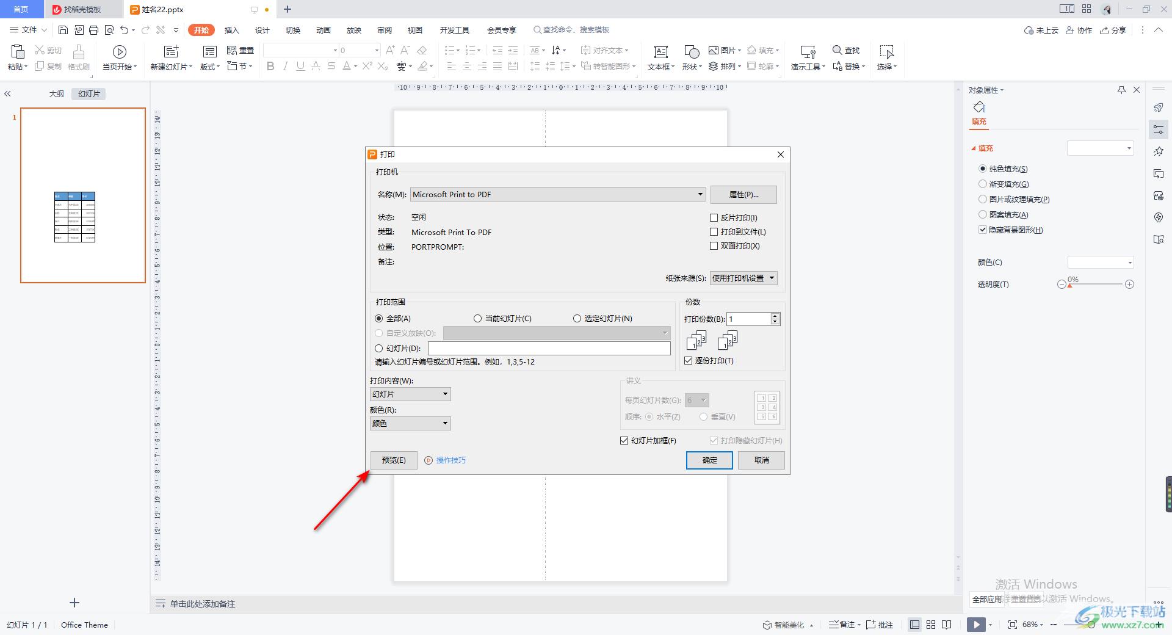Open the paper source dropdown (使用打印机设置)
Image resolution: width=1172 pixels, height=635 pixels.
point(743,278)
